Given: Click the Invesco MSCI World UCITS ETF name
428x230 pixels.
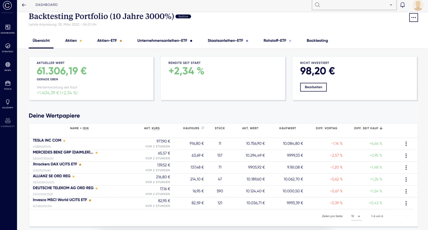Looking at the screenshot, I should (60, 200).
